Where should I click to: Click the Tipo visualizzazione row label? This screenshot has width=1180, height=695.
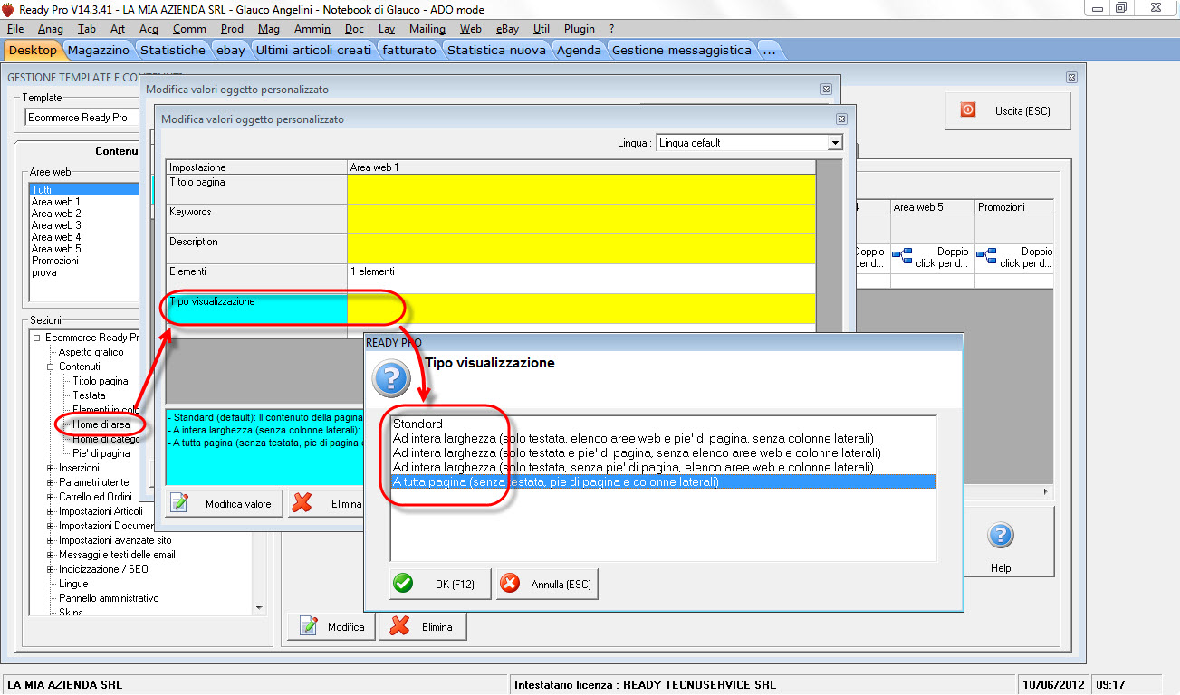256,308
